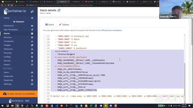Click the browser home icon
Image resolution: width=193 pixels, height=108 pixels.
tap(12, 5)
